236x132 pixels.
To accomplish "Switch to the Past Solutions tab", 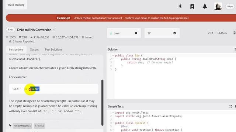I will pos(53,49).
